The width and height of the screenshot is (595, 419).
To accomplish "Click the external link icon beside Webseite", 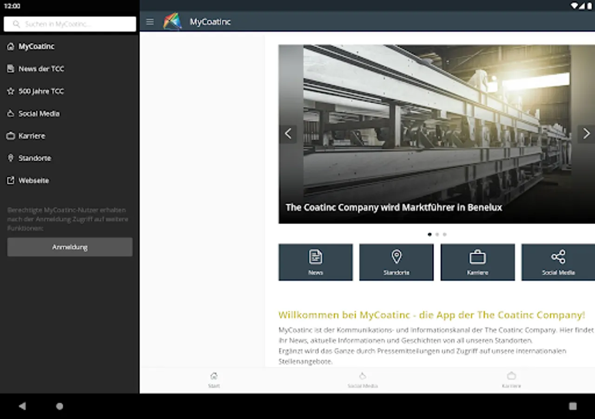I will point(11,181).
